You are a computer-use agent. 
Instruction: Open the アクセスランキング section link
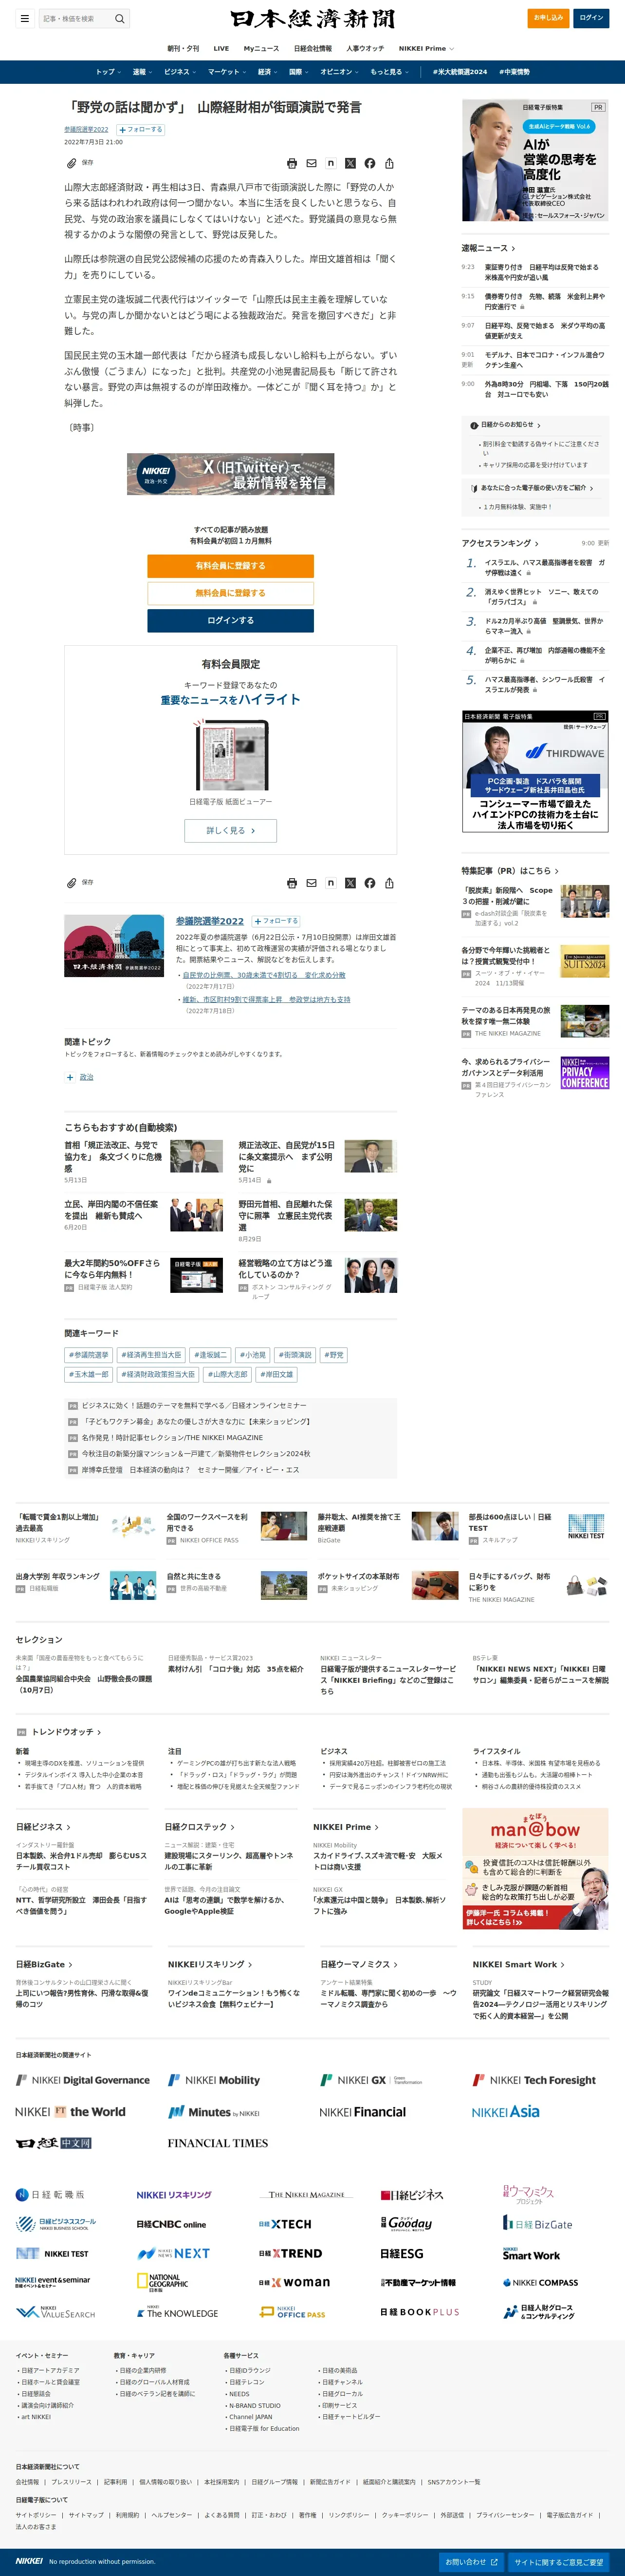click(500, 543)
